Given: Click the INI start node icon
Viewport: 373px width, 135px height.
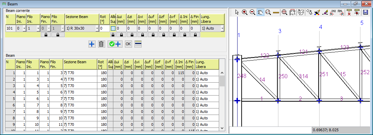Looking at the screenshot, I should [333, 12].
